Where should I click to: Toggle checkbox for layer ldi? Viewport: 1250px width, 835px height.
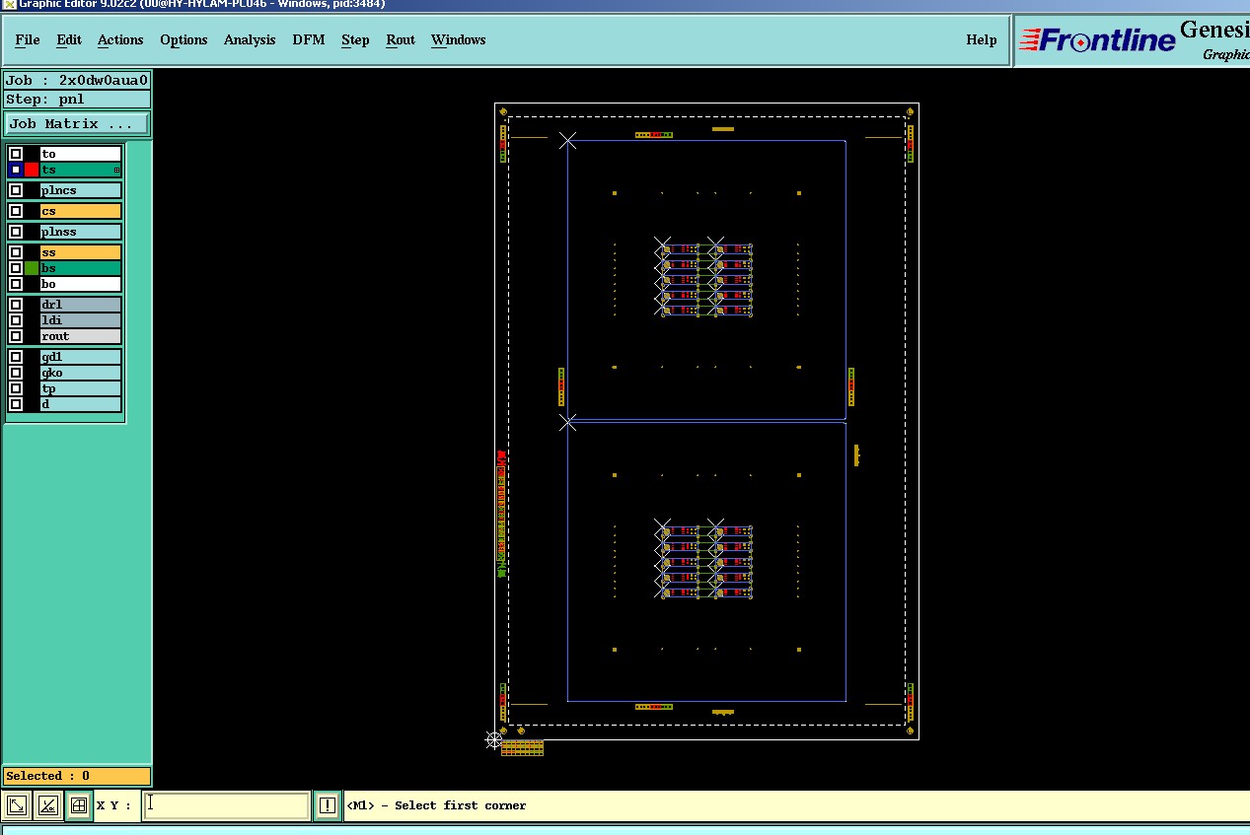tap(16, 320)
